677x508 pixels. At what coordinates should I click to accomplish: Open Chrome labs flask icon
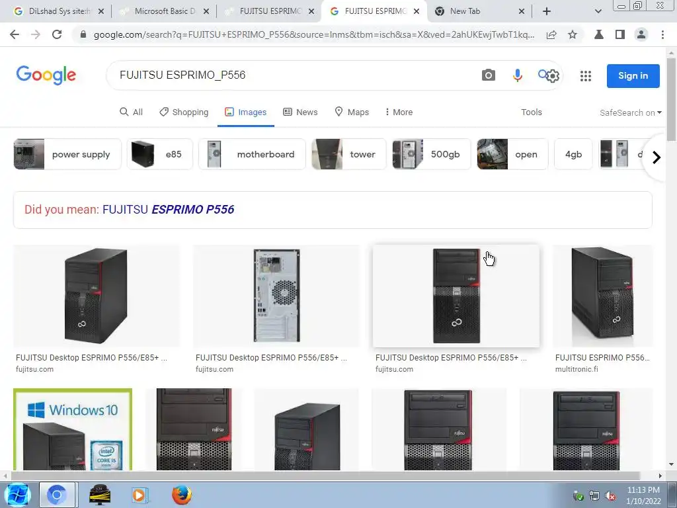pos(599,34)
